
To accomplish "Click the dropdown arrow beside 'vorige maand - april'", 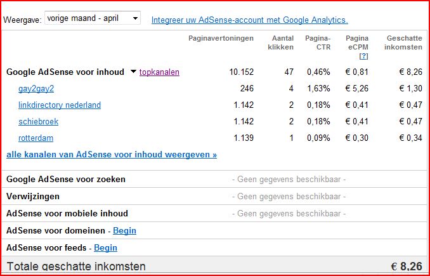I will pos(135,18).
